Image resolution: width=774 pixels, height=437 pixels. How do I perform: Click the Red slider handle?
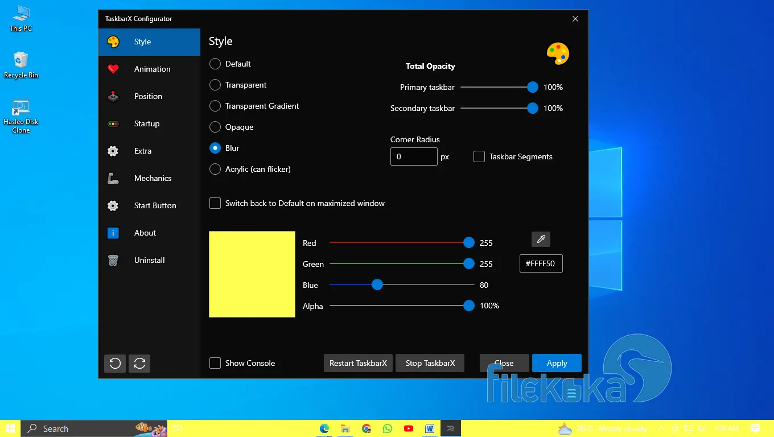469,243
